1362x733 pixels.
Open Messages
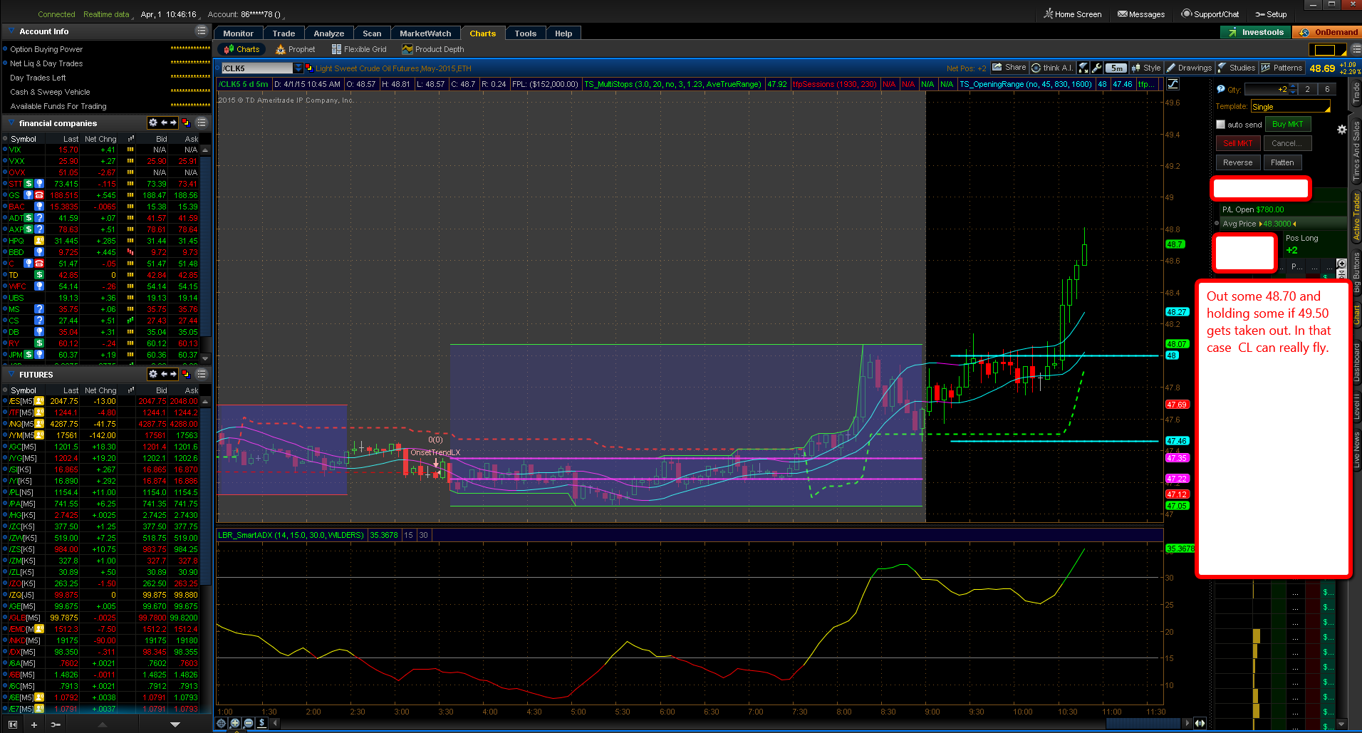coord(1141,14)
